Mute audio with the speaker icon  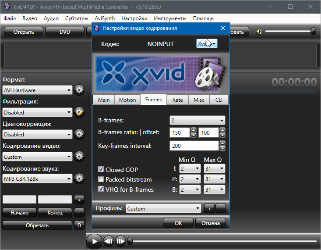(x=259, y=32)
